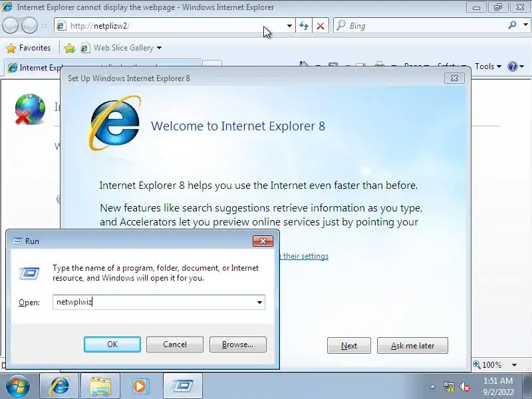Restore down the Internet Explorer window
This screenshot has width=532, height=399.
pyautogui.click(x=497, y=7)
